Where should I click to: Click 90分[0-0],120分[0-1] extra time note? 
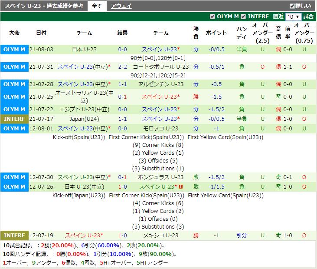pos(158,58)
